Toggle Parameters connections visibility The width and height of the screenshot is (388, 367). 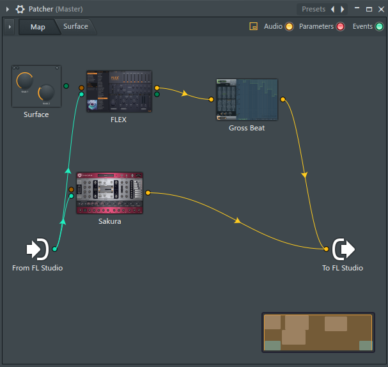pyautogui.click(x=340, y=27)
